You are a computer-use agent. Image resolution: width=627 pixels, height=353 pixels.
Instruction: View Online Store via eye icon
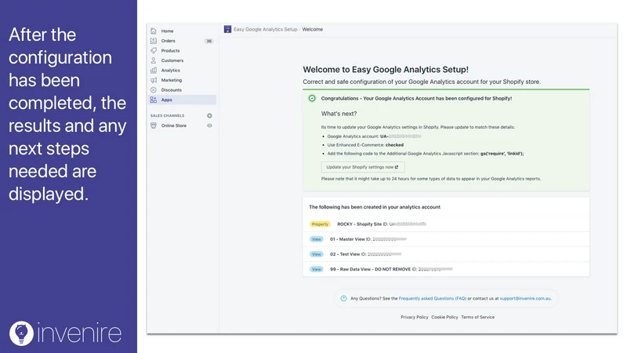coord(209,126)
